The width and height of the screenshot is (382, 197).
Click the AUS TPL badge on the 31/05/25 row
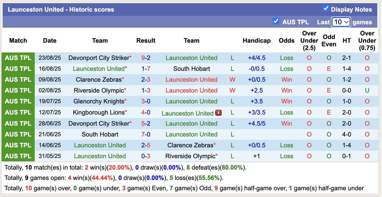18,156
